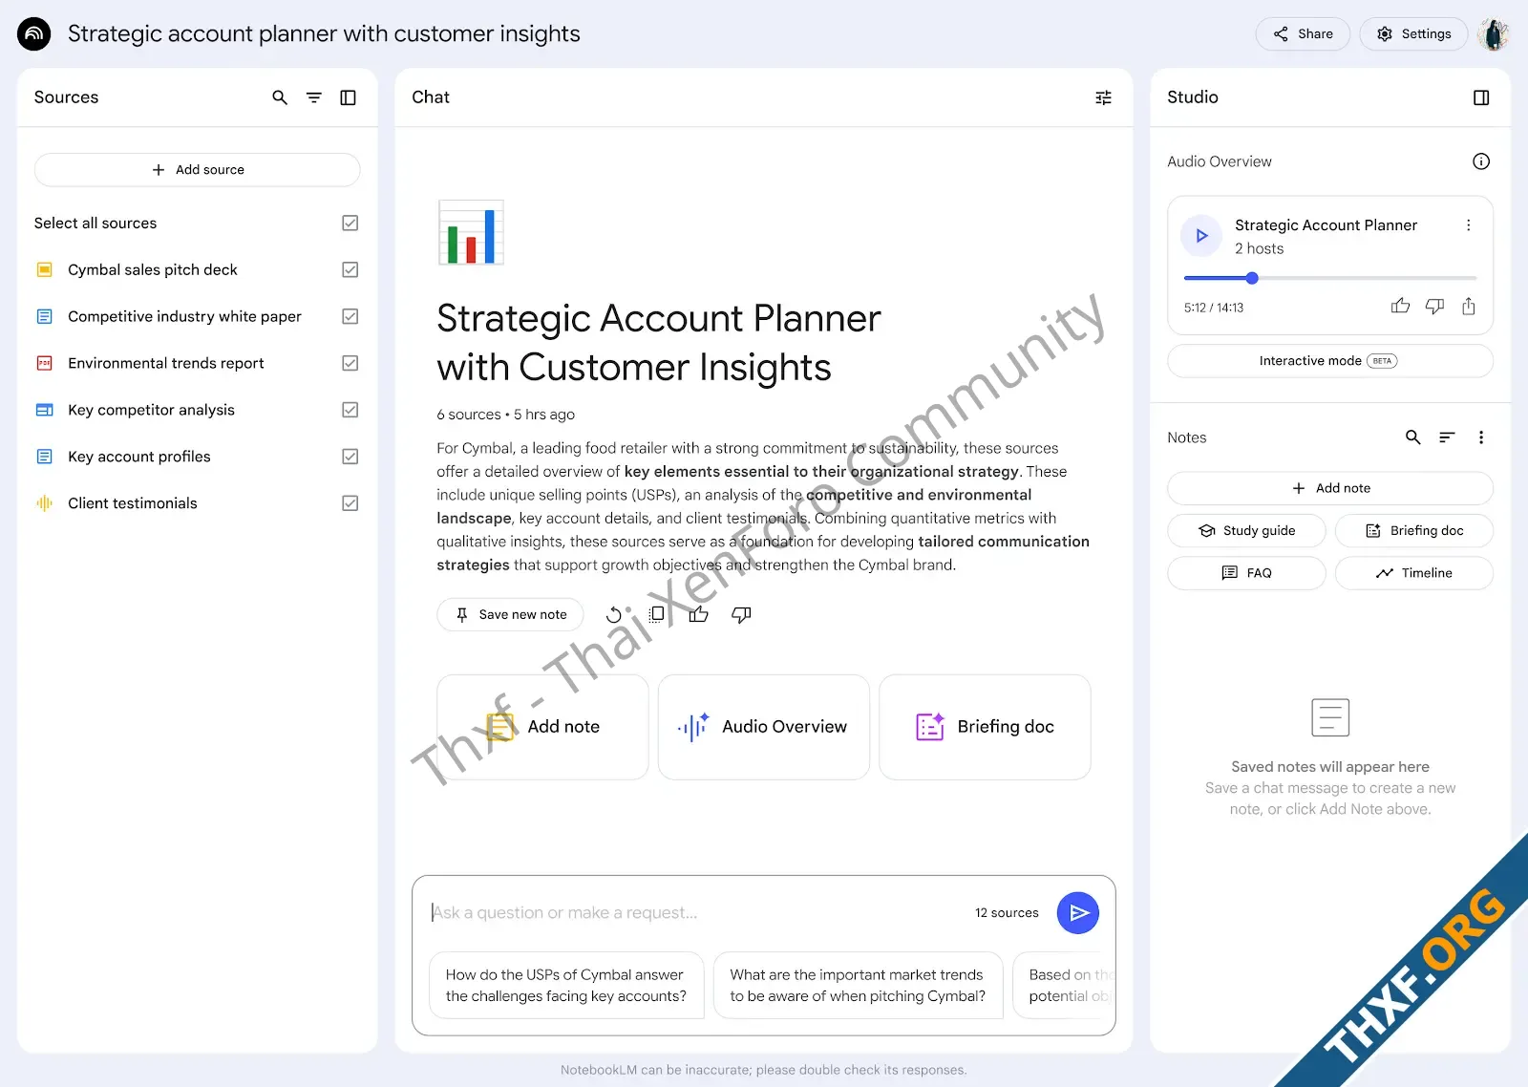Click Add source button
This screenshot has height=1087, width=1528.
click(x=198, y=170)
